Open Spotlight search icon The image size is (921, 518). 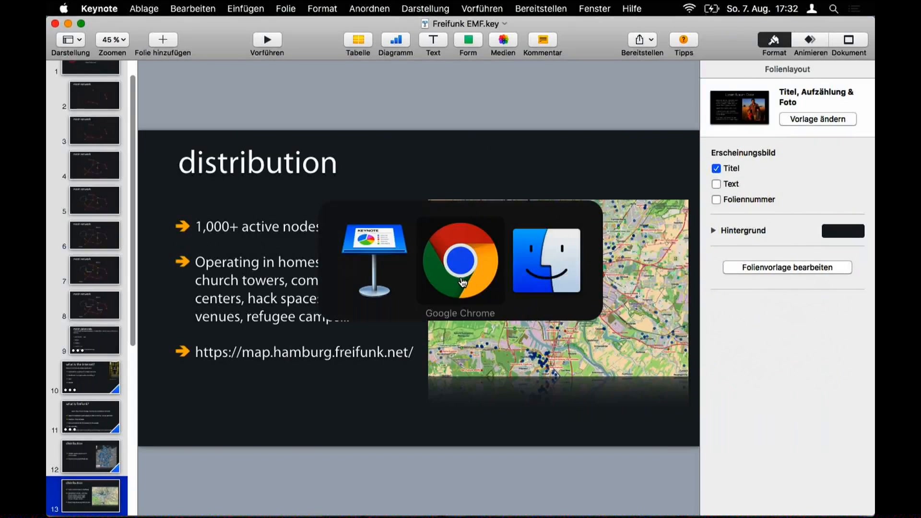pyautogui.click(x=834, y=9)
